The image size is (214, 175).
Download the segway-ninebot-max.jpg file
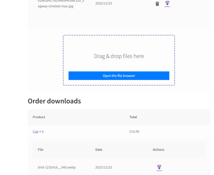167,4
